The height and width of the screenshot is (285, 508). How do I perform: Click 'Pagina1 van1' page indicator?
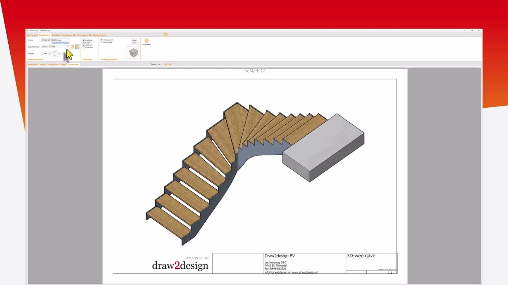pos(156,65)
